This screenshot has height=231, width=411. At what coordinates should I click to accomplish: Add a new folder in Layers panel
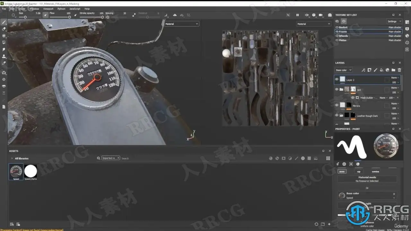click(393, 70)
